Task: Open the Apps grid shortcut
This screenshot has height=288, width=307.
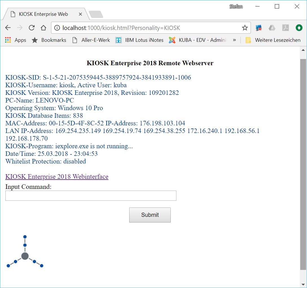Action: [x=16, y=40]
